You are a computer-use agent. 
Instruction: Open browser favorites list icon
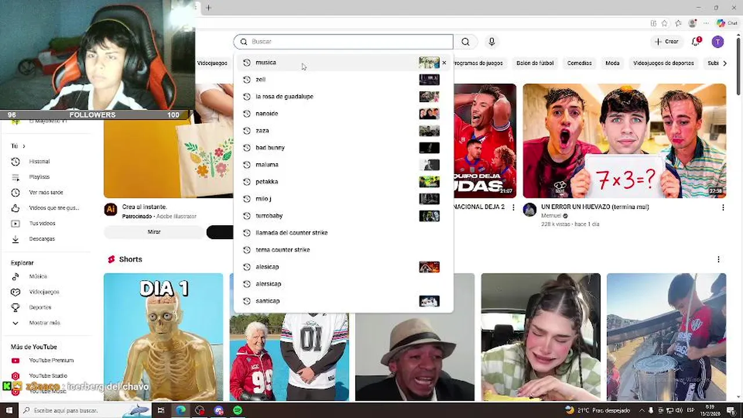tap(678, 23)
